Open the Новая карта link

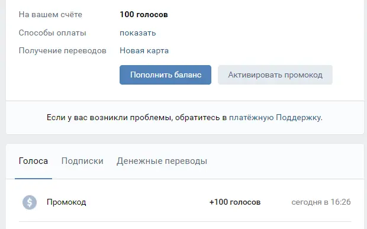144,50
